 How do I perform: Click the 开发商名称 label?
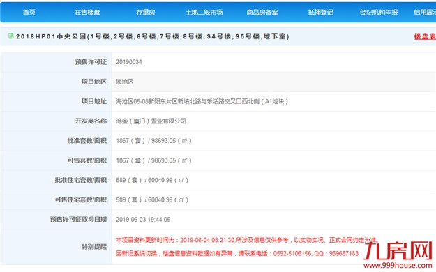click(91, 121)
